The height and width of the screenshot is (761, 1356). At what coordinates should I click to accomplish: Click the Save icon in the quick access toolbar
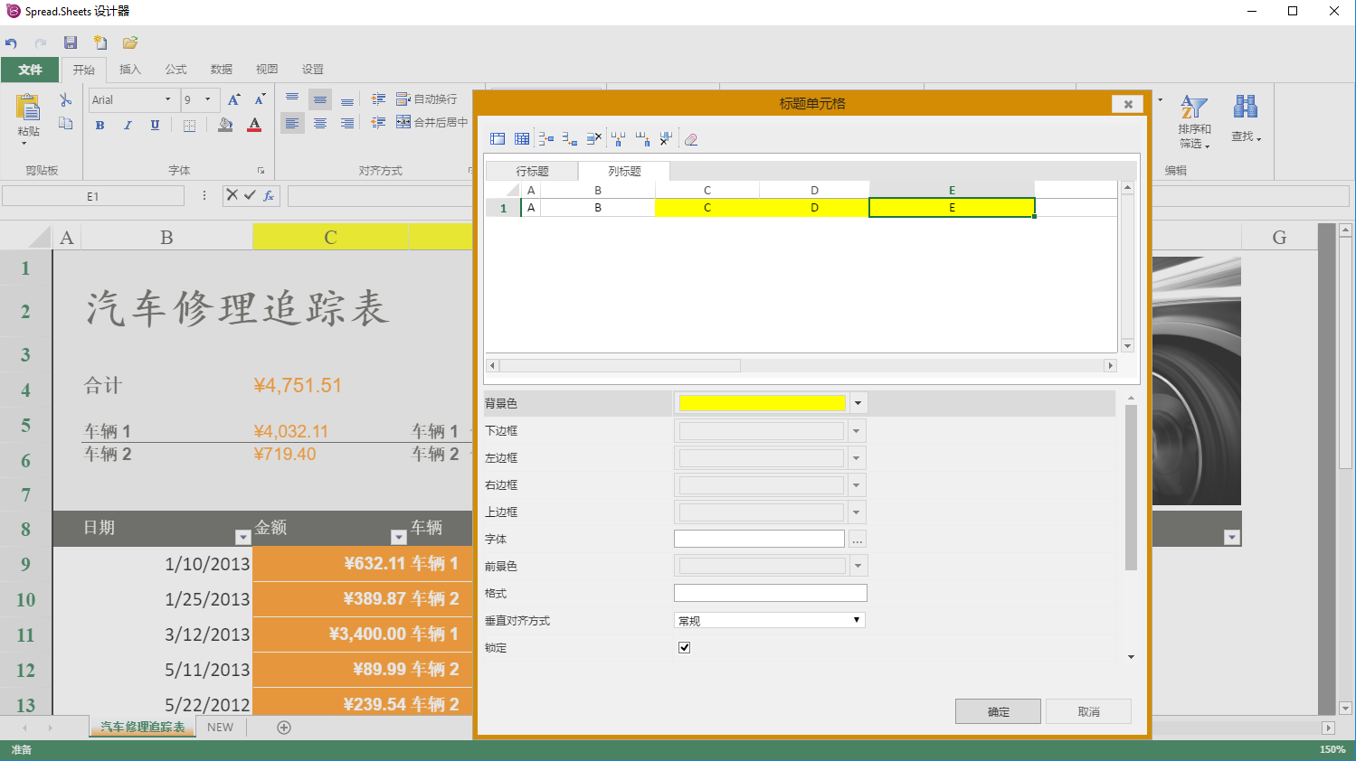(x=70, y=42)
